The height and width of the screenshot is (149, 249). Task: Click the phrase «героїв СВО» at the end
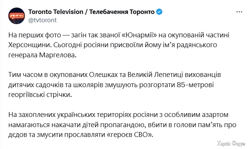(x=130, y=135)
